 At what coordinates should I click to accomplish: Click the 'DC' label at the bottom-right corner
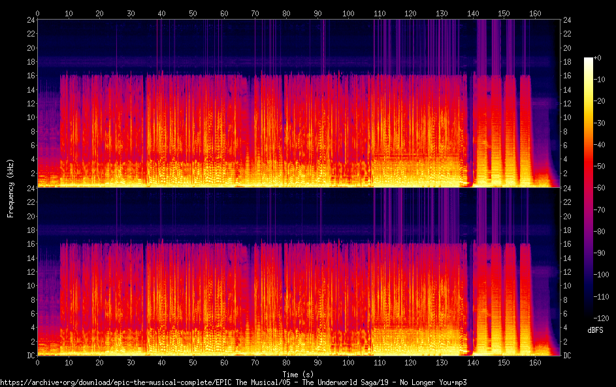[x=568, y=356]
